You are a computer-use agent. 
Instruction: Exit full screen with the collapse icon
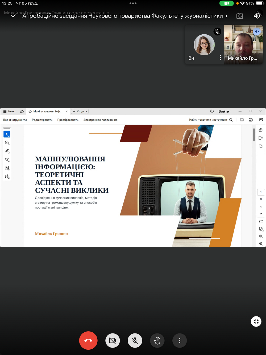(x=256, y=321)
